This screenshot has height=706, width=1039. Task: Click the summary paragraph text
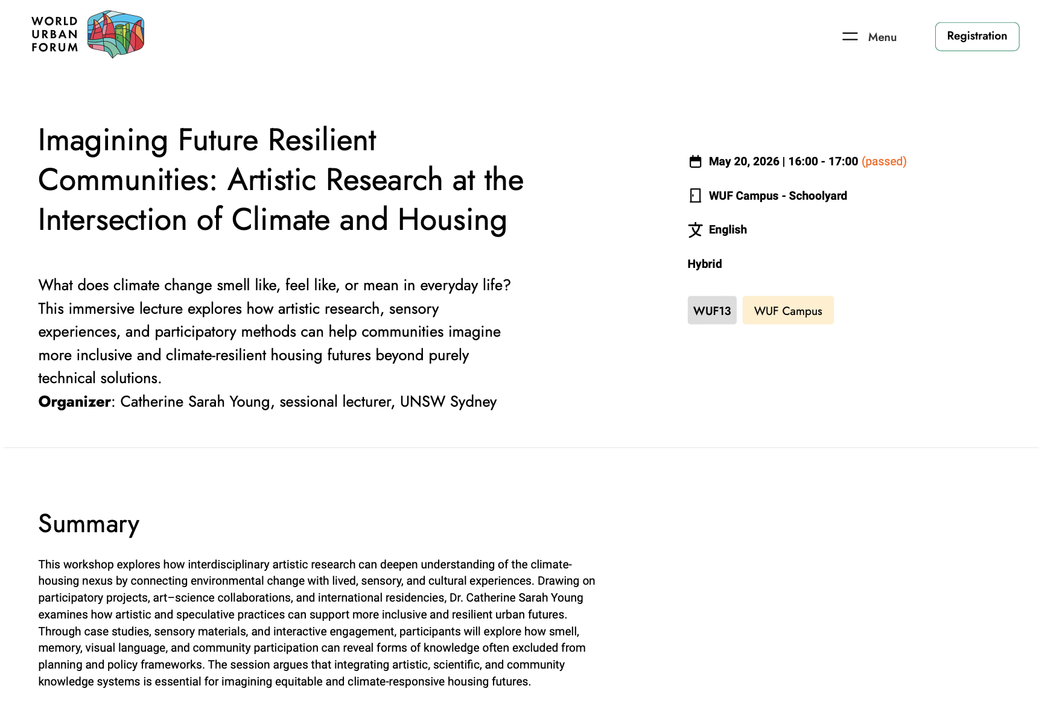point(317,623)
